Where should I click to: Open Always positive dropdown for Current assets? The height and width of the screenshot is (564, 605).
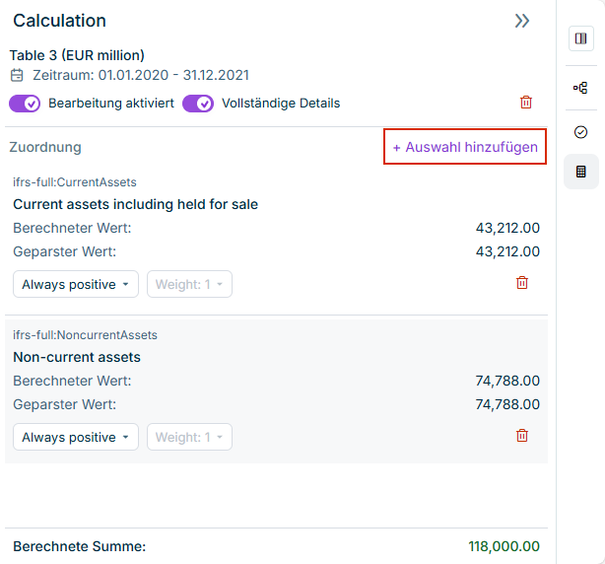click(x=76, y=284)
